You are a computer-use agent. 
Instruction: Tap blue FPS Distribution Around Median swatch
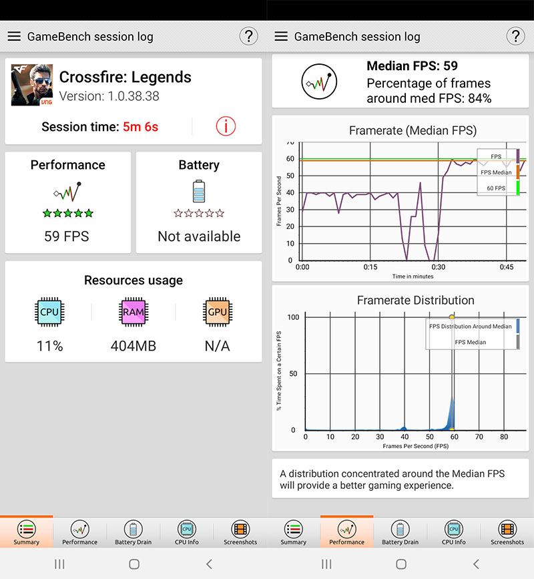(518, 326)
